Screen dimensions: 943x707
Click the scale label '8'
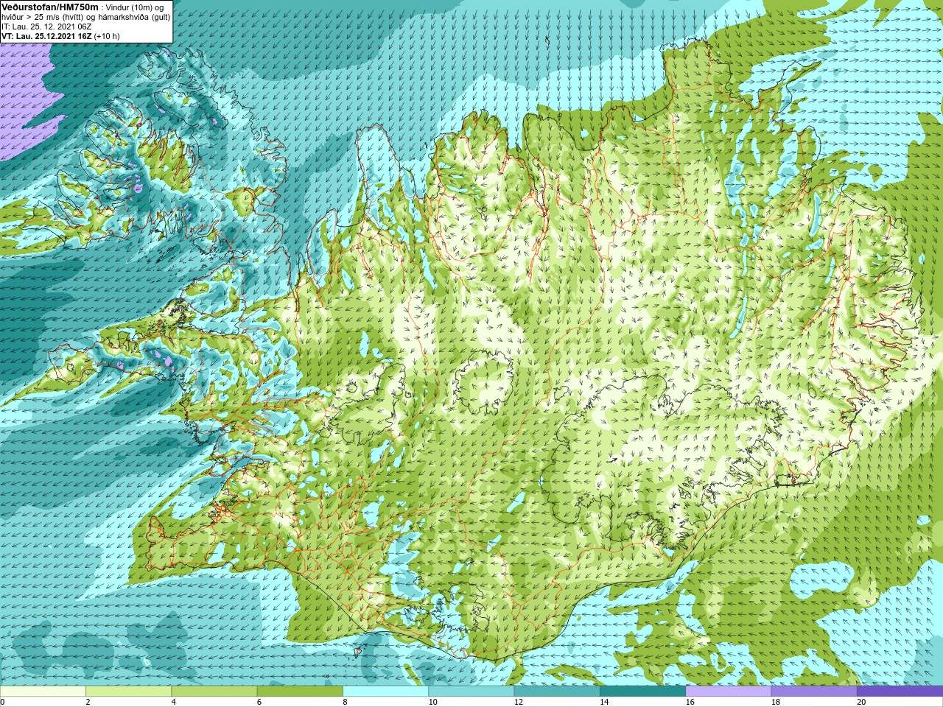click(x=345, y=702)
